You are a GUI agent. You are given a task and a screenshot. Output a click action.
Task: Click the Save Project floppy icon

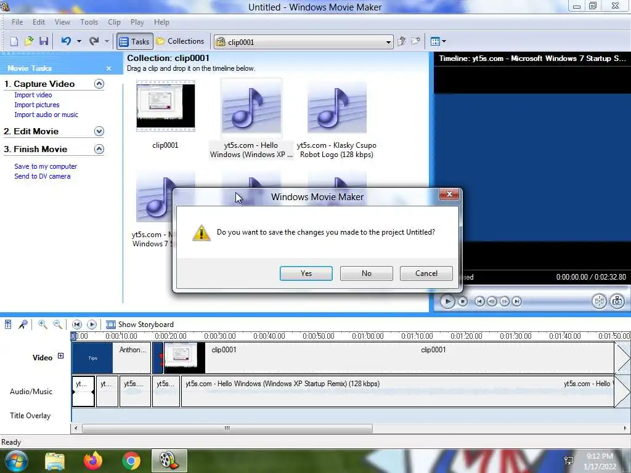(44, 41)
